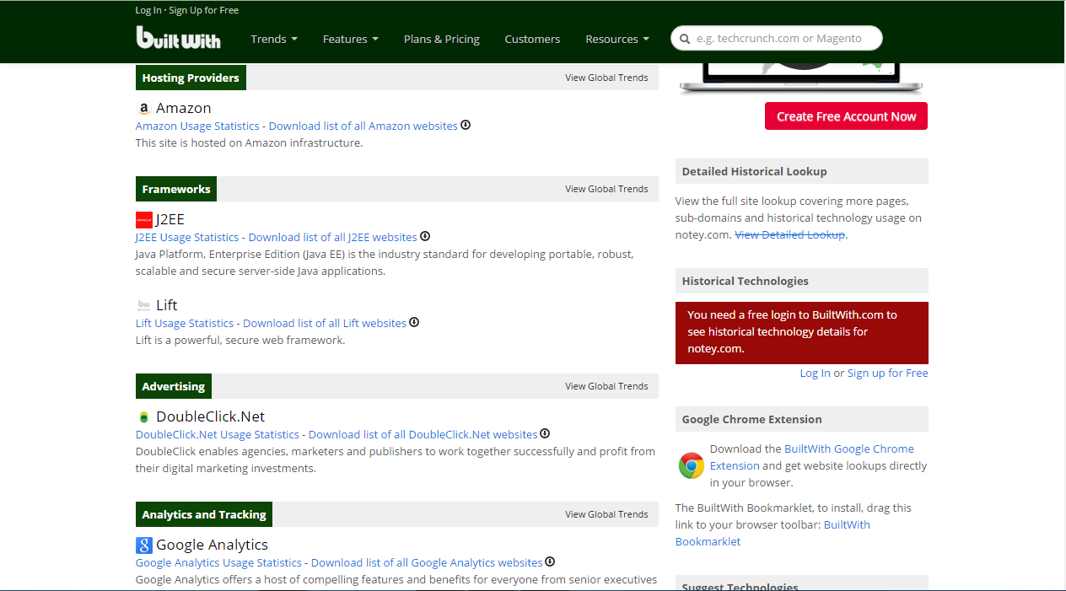Click the J2EE technology title
1066x591 pixels.
(x=170, y=219)
